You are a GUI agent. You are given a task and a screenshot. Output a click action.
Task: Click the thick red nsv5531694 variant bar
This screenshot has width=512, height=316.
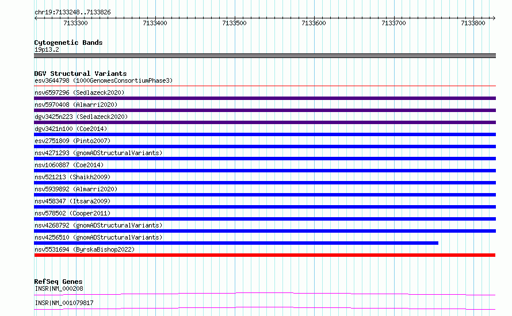[x=265, y=255]
